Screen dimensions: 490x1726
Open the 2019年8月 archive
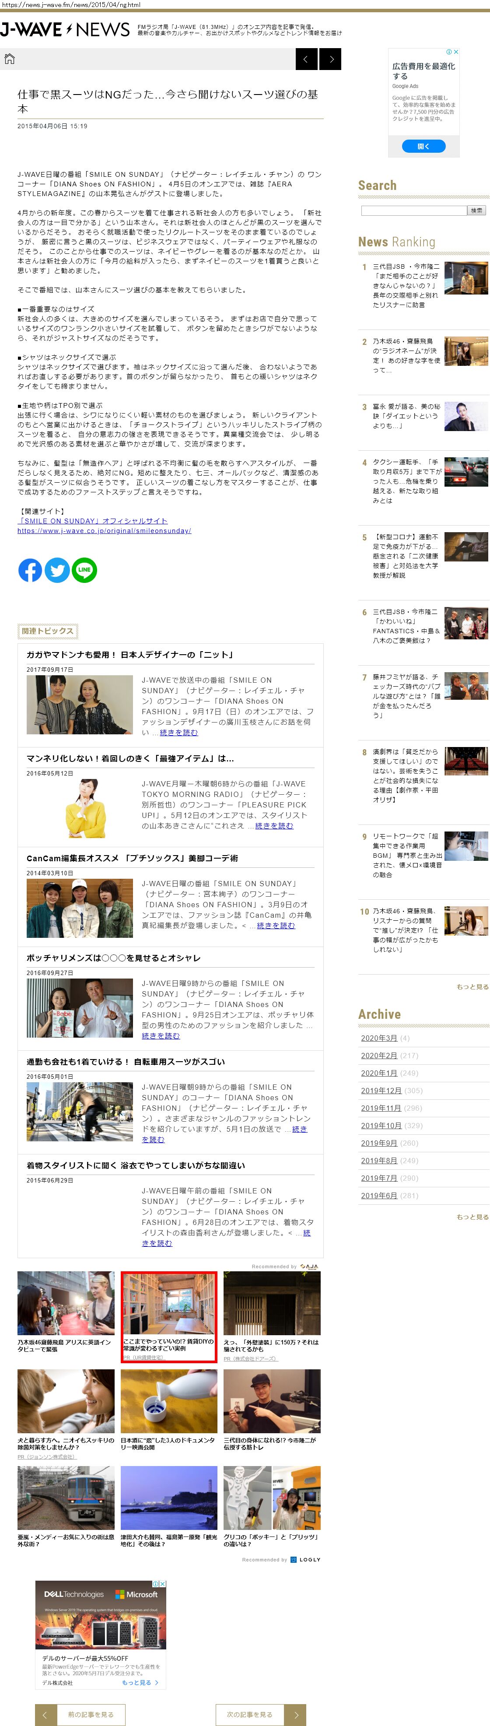[x=379, y=1161]
